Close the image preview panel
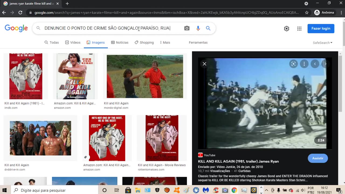This screenshot has width=345, height=194. point(205,64)
